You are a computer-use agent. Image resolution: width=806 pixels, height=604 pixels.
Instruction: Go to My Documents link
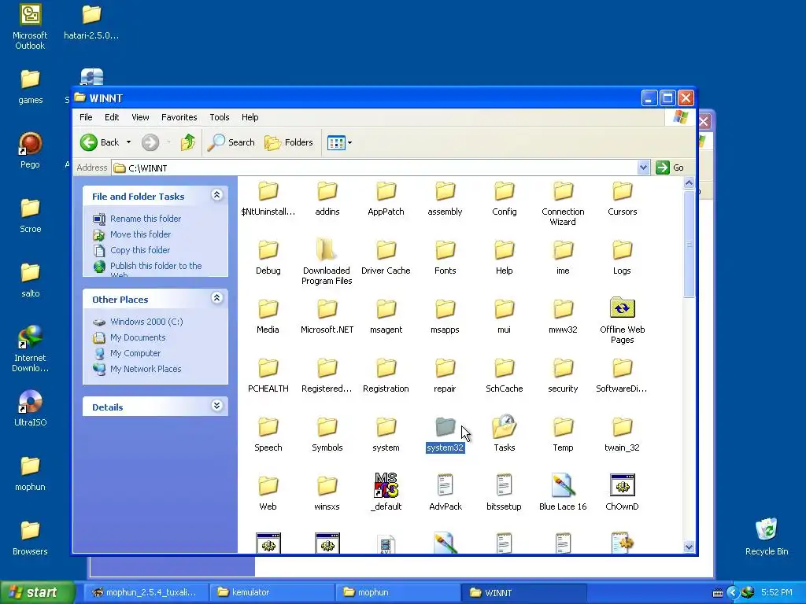click(x=138, y=337)
